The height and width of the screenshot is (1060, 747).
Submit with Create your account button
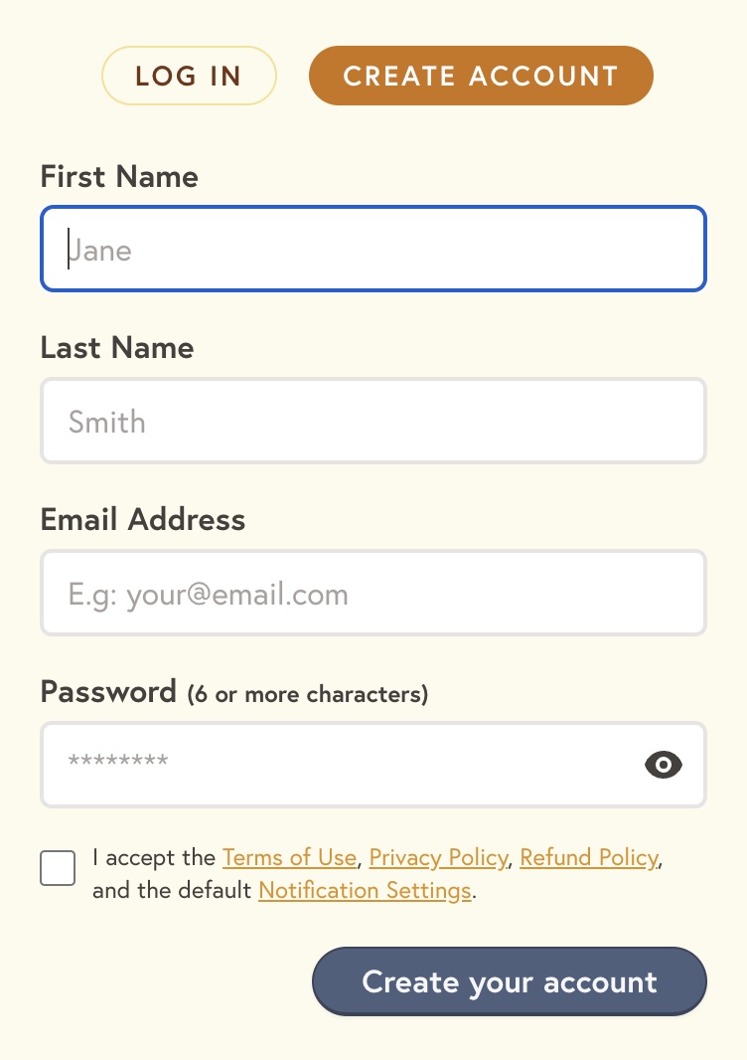pos(510,981)
